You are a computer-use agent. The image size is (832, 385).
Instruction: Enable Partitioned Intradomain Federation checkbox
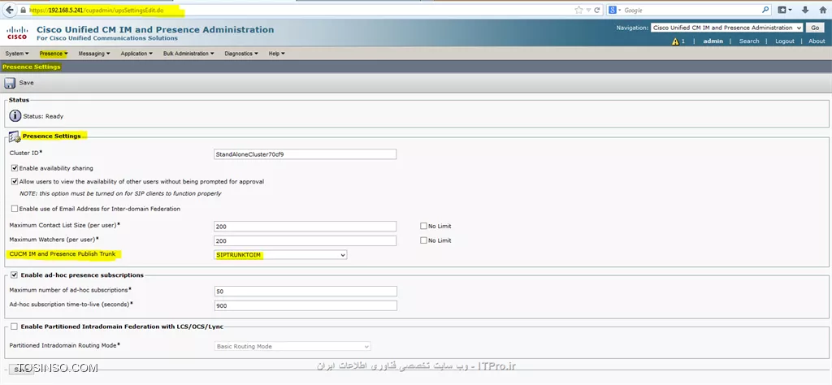(x=14, y=327)
